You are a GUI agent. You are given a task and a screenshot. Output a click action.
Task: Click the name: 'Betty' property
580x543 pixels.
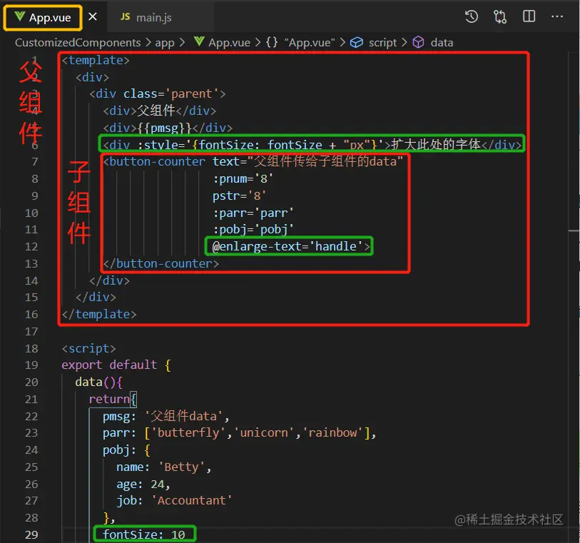pos(164,467)
